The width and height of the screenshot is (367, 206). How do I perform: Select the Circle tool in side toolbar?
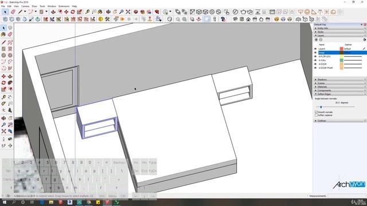[x=3, y=56]
